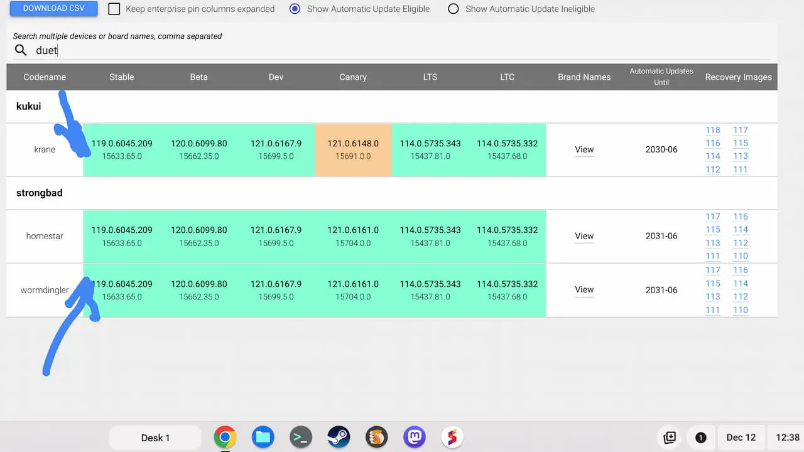Open the holding space tray icon
This screenshot has height=452, width=804.
[x=670, y=438]
